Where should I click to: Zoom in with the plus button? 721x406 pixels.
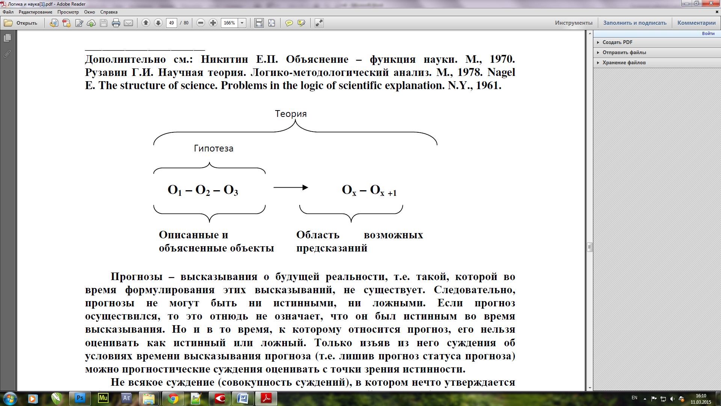pyautogui.click(x=213, y=23)
